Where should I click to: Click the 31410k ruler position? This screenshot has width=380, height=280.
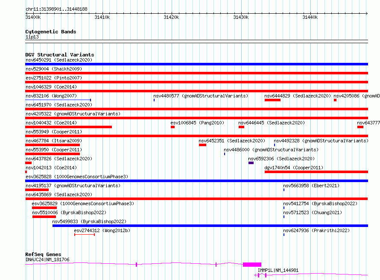pos(102,17)
